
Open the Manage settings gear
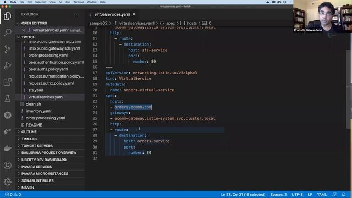tap(7, 182)
